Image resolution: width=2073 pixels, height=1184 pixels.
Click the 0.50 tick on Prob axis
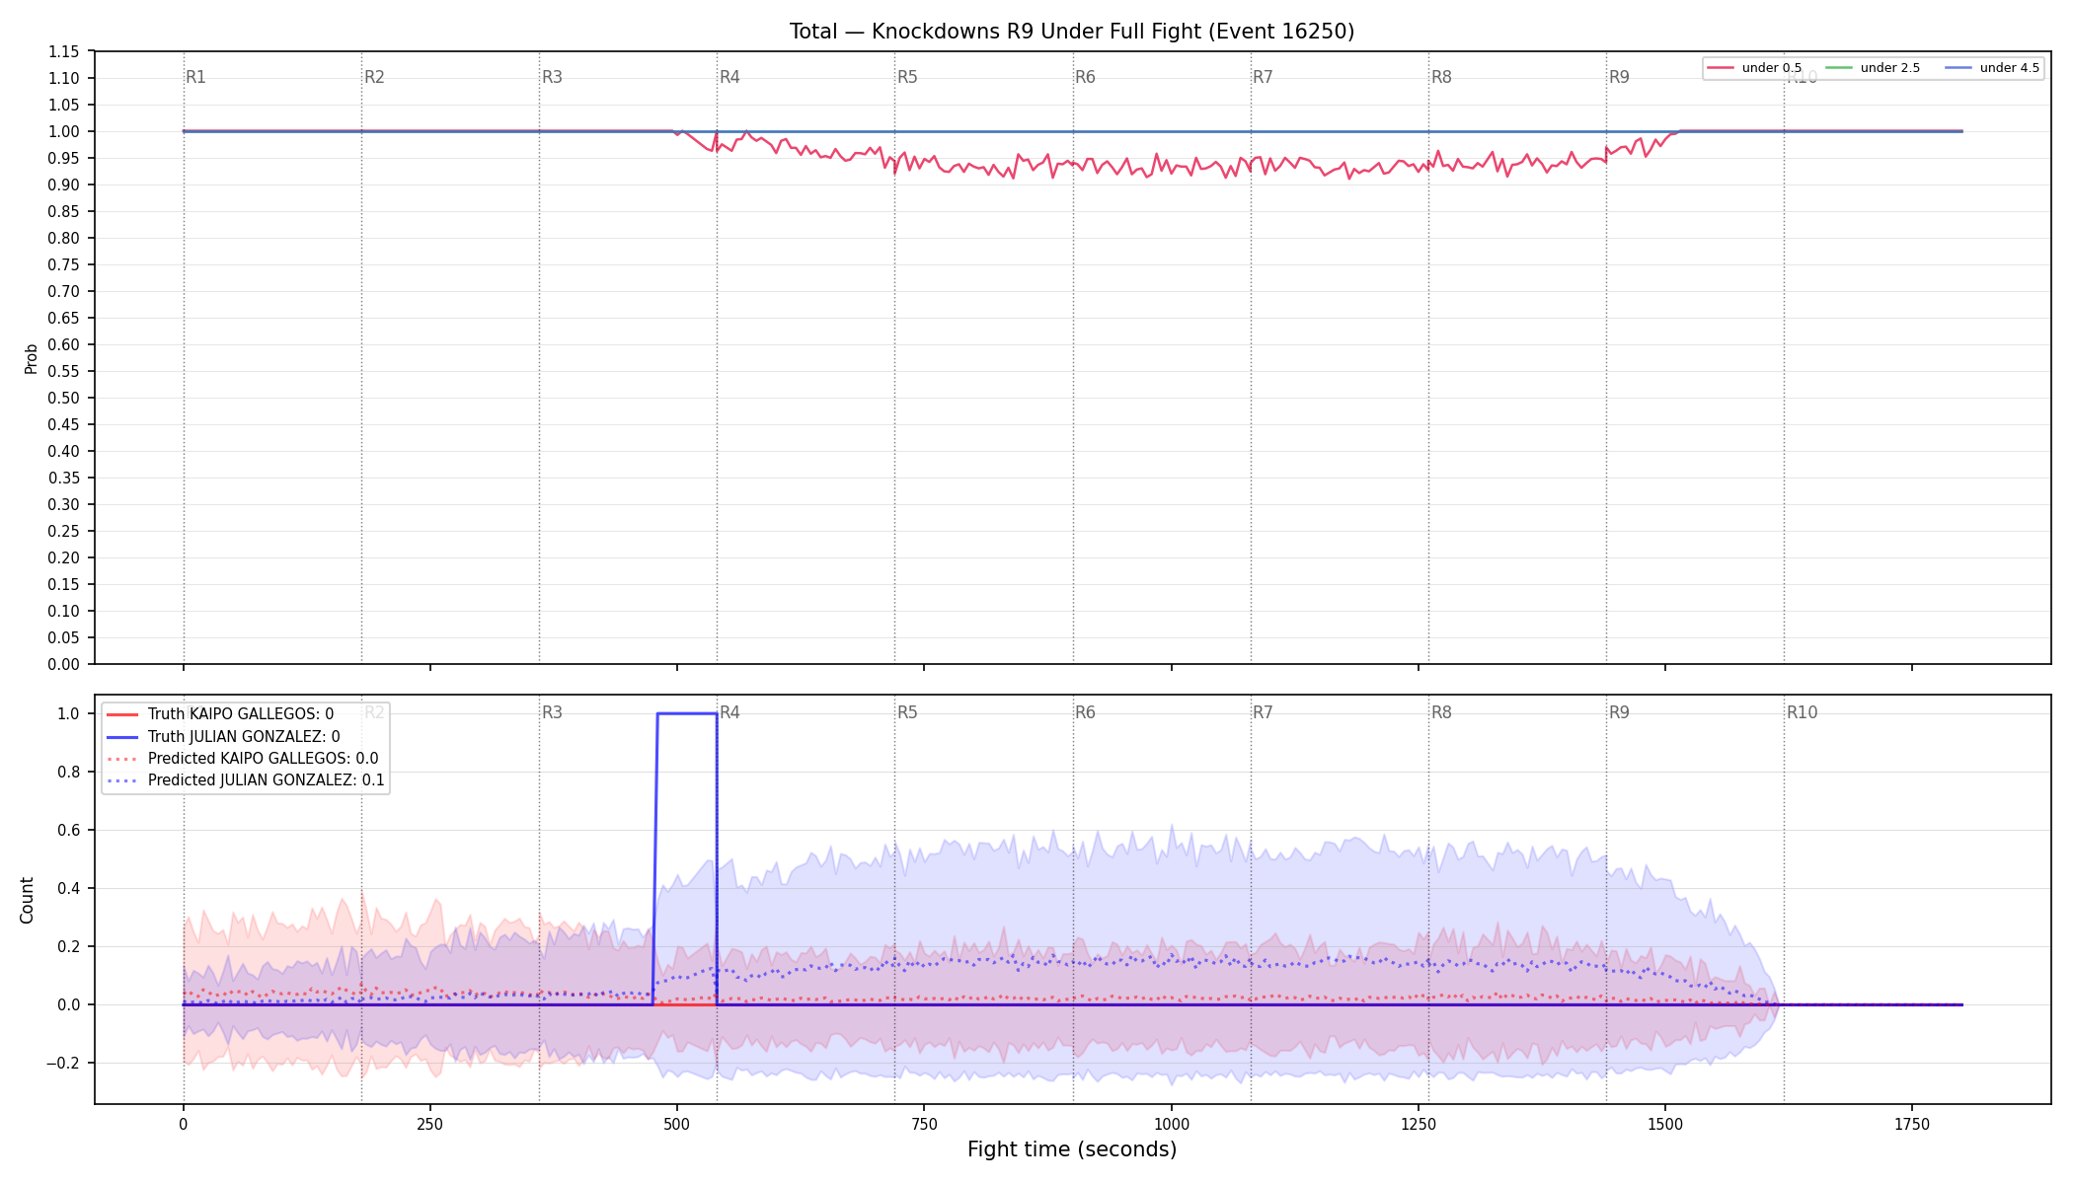click(x=64, y=398)
